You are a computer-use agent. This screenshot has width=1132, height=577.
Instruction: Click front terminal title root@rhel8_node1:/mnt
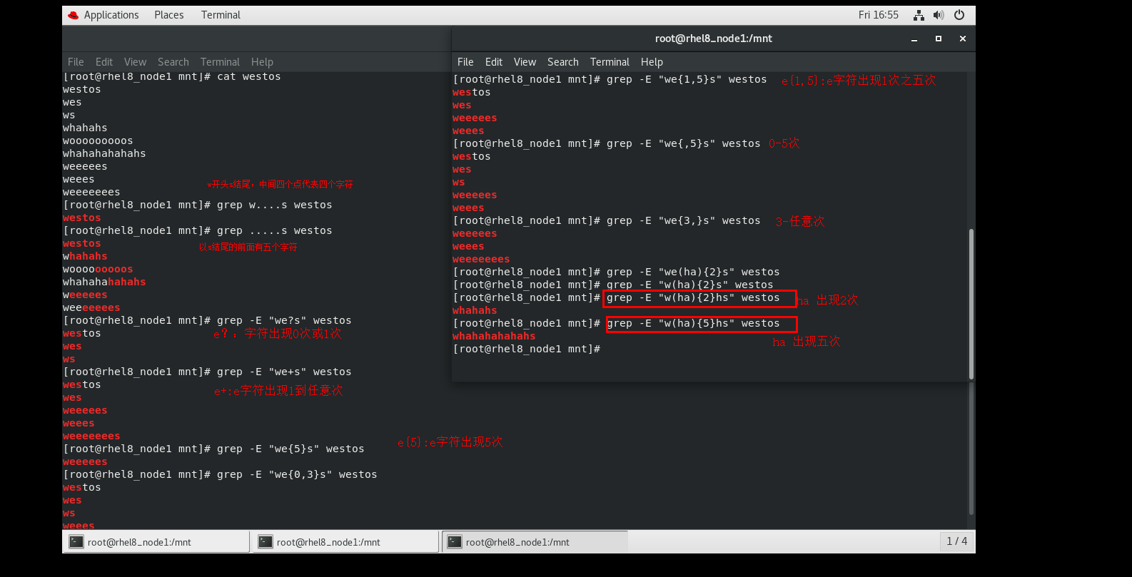[x=714, y=39]
